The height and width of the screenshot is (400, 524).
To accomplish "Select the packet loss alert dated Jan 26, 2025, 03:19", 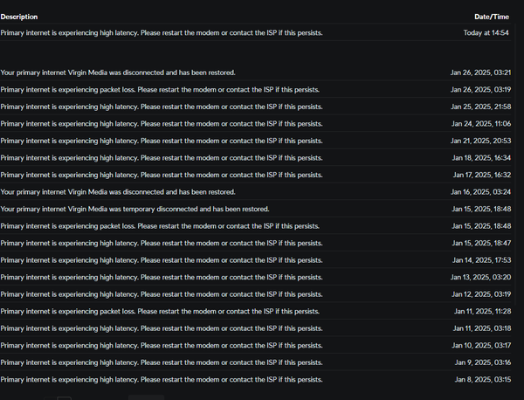I will (x=255, y=90).
